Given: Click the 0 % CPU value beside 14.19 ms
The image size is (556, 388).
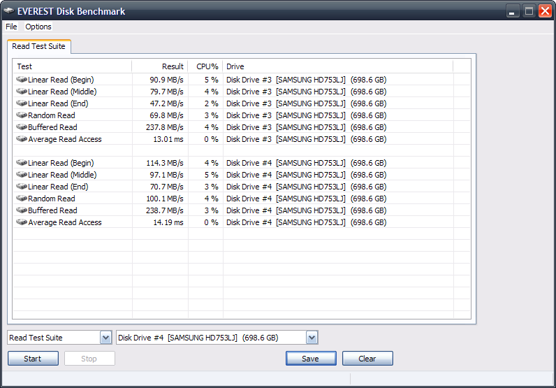Looking at the screenshot, I should tap(212, 222).
